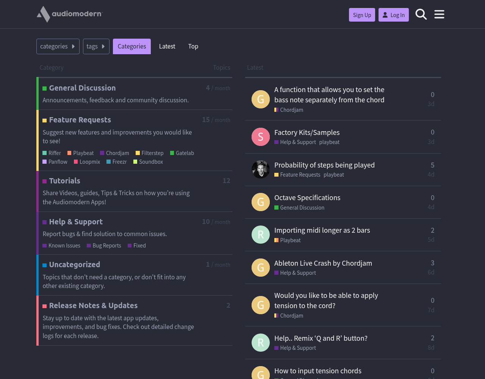Open Ableton Live Crash by Chordjam topic

click(x=323, y=263)
